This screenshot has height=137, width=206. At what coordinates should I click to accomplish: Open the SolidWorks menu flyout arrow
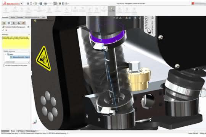pos(21,3)
